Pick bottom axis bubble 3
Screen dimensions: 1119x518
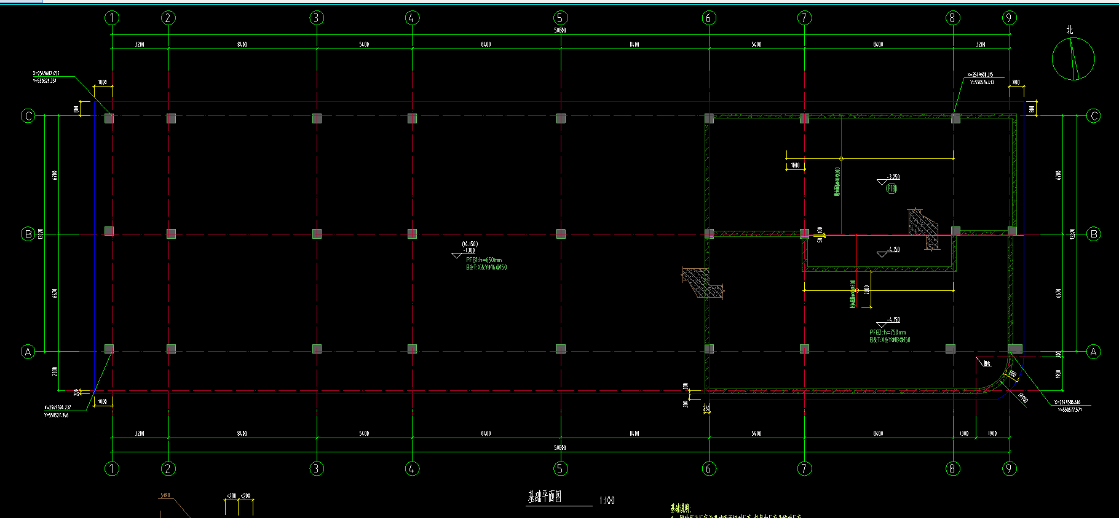click(317, 469)
